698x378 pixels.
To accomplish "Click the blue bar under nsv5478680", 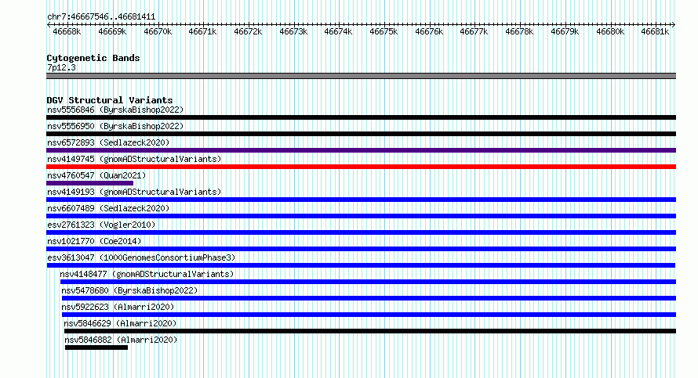I will click(369, 298).
